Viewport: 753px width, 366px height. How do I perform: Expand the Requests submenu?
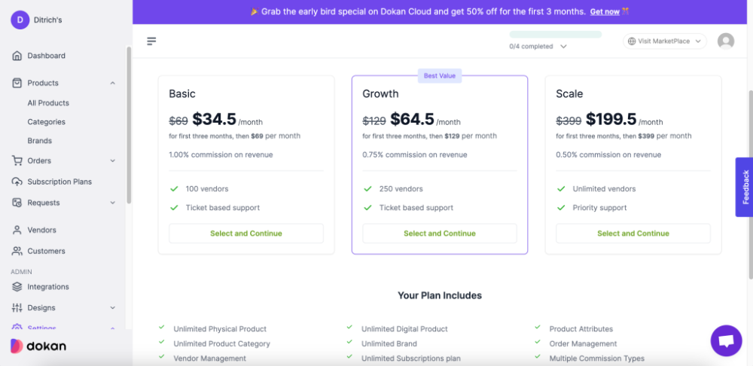[x=112, y=203]
